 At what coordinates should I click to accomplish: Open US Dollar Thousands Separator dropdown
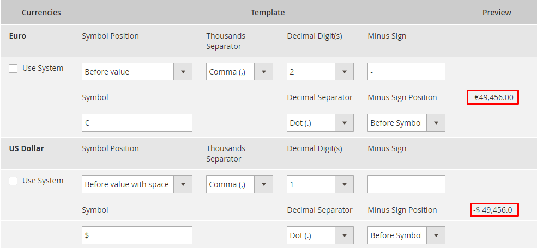(239, 184)
